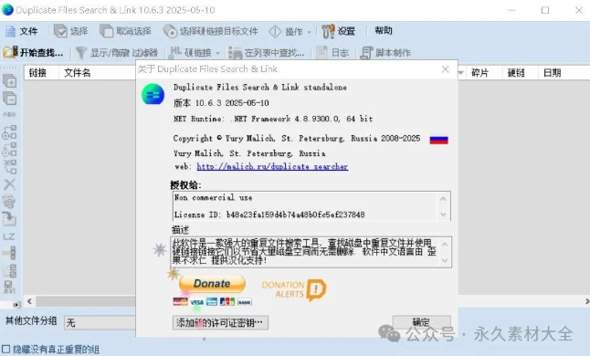Click 开始查找 to start searching
This screenshot has width=590, height=356.
(33, 53)
